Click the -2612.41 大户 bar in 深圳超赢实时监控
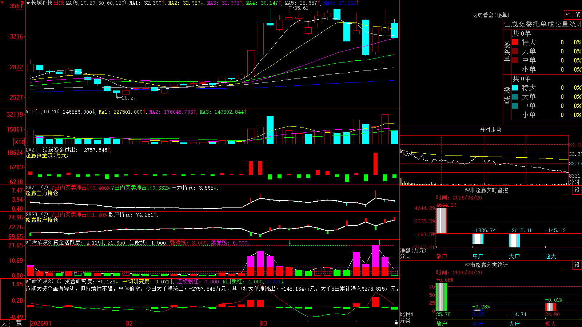Viewport: 582px width, 327px height. click(x=514, y=241)
